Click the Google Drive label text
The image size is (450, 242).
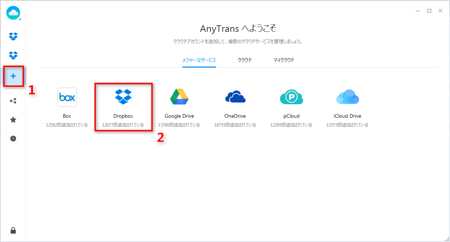pos(179,116)
